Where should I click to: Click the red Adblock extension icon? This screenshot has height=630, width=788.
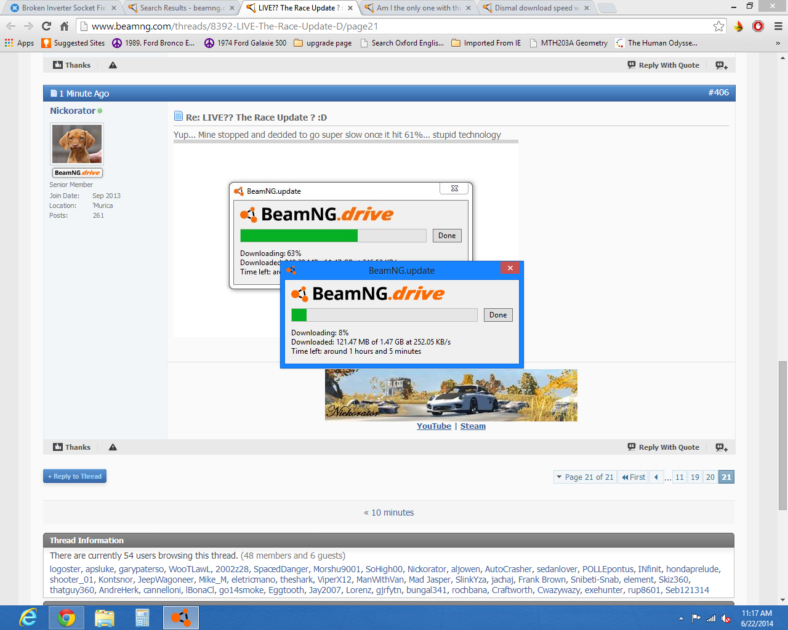click(x=758, y=26)
